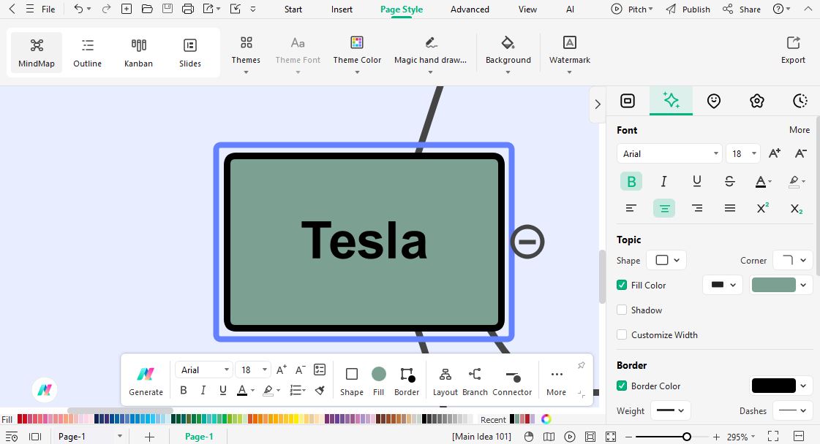
Task: Enable the Shadow checkbox
Action: pos(622,310)
